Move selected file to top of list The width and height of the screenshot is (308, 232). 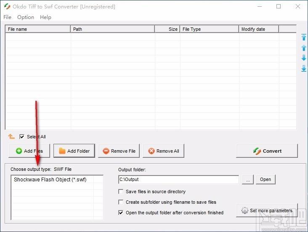[x=304, y=37]
